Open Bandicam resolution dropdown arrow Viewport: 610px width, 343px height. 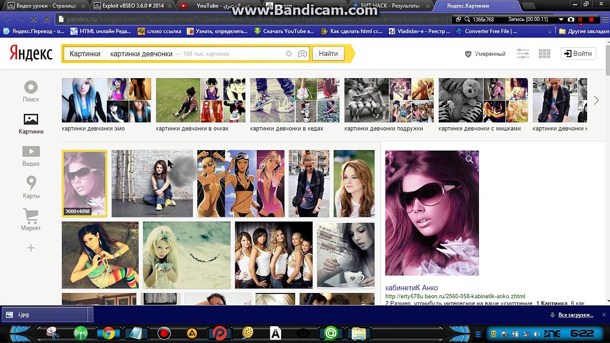[x=560, y=20]
